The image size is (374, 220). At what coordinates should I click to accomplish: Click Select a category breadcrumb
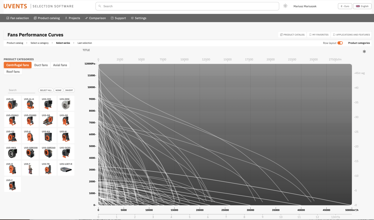tap(40, 43)
